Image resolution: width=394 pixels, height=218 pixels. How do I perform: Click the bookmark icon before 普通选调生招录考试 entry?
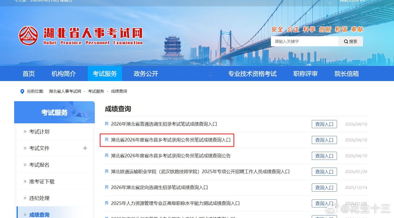[106, 124]
